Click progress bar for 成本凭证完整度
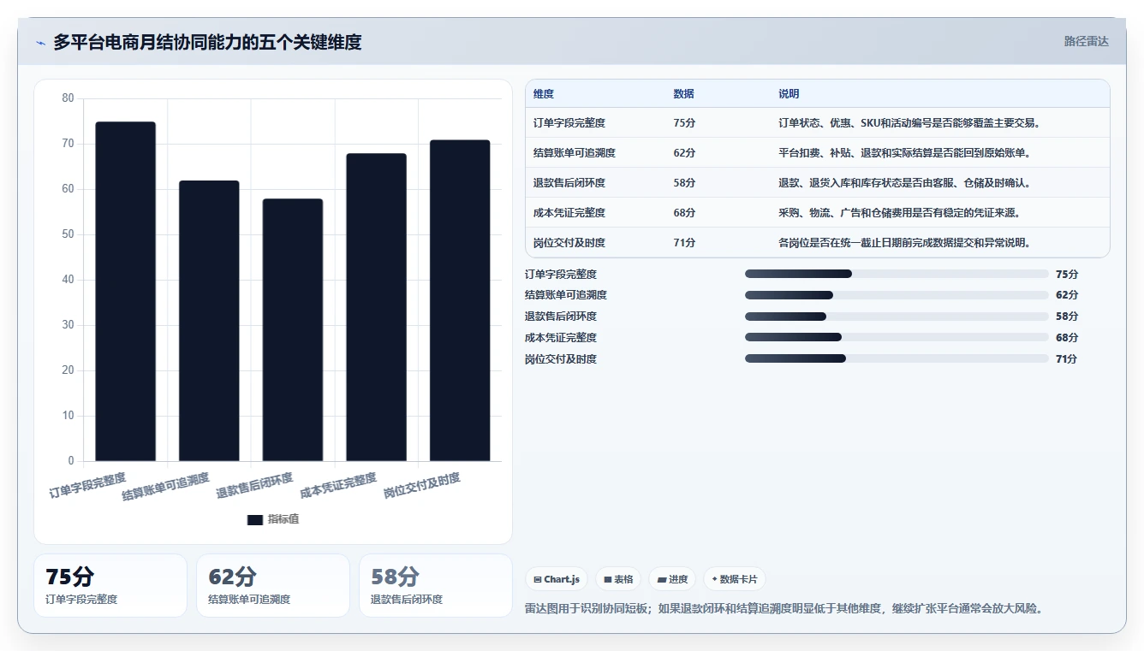Screen dimensions: 1144x651 click(x=897, y=338)
